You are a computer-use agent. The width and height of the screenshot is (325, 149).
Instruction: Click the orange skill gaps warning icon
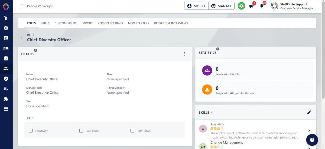click(x=207, y=90)
